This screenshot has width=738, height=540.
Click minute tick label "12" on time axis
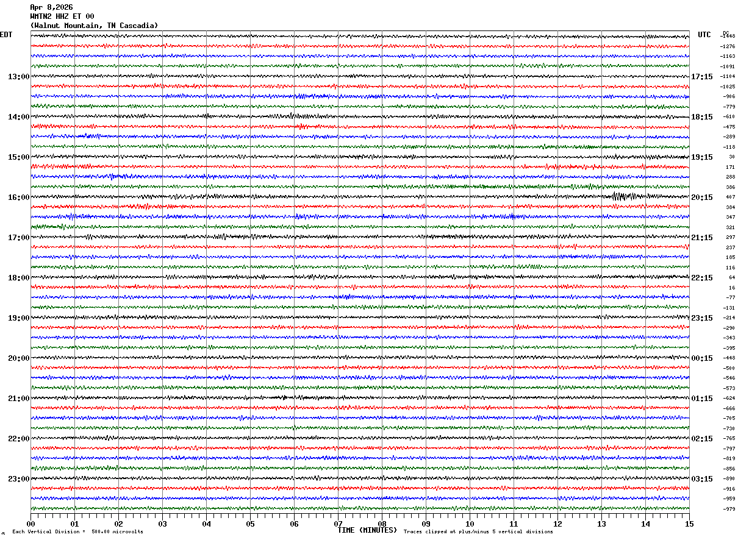coord(557,524)
